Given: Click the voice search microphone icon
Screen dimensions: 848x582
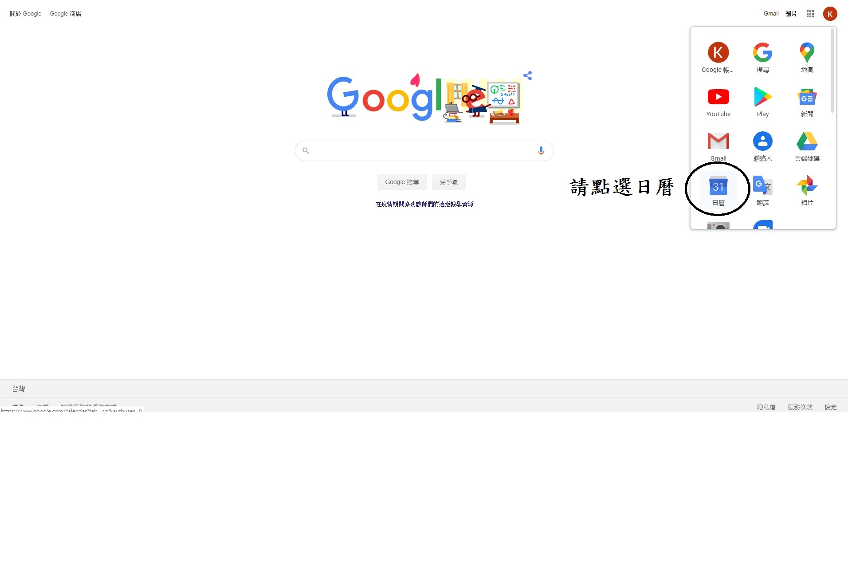Looking at the screenshot, I should point(541,151).
